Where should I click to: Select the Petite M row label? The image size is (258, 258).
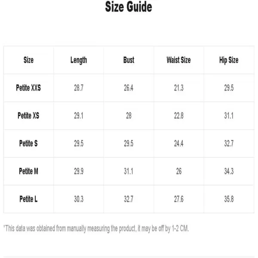point(28,171)
